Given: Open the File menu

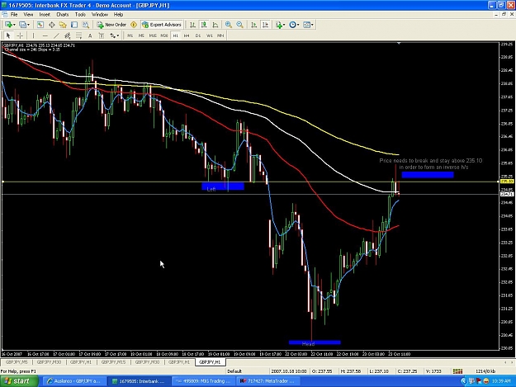Looking at the screenshot, I should click(x=14, y=15).
